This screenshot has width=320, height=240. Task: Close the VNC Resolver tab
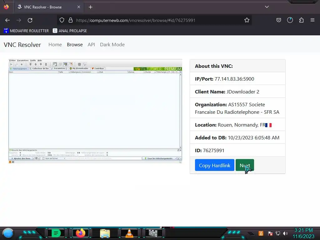pyautogui.click(x=79, y=7)
